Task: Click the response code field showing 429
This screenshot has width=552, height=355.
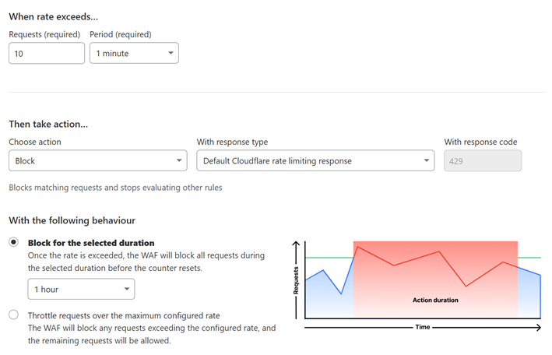Action: click(482, 161)
